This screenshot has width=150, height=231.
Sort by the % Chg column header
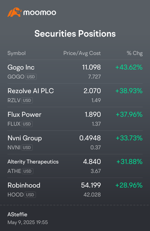pos(135,53)
